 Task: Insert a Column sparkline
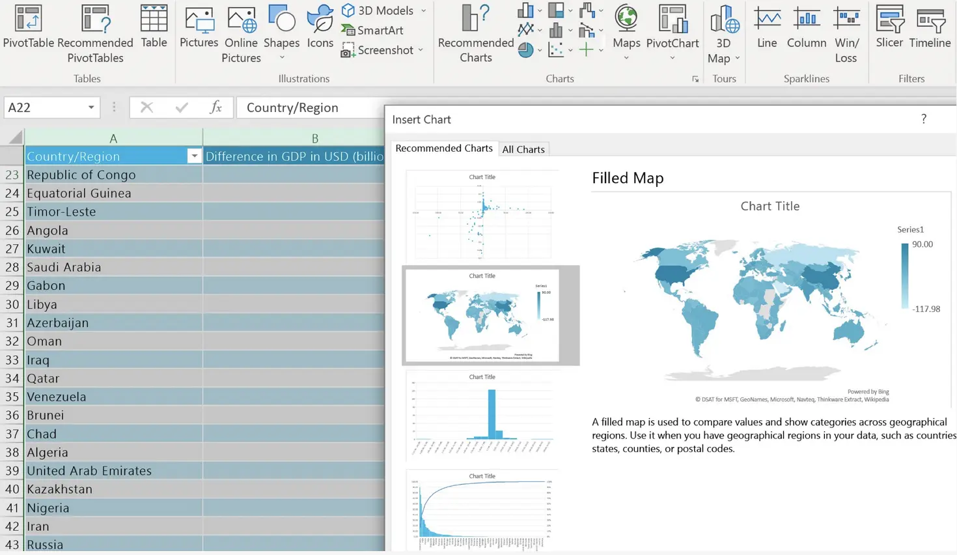[x=806, y=26]
